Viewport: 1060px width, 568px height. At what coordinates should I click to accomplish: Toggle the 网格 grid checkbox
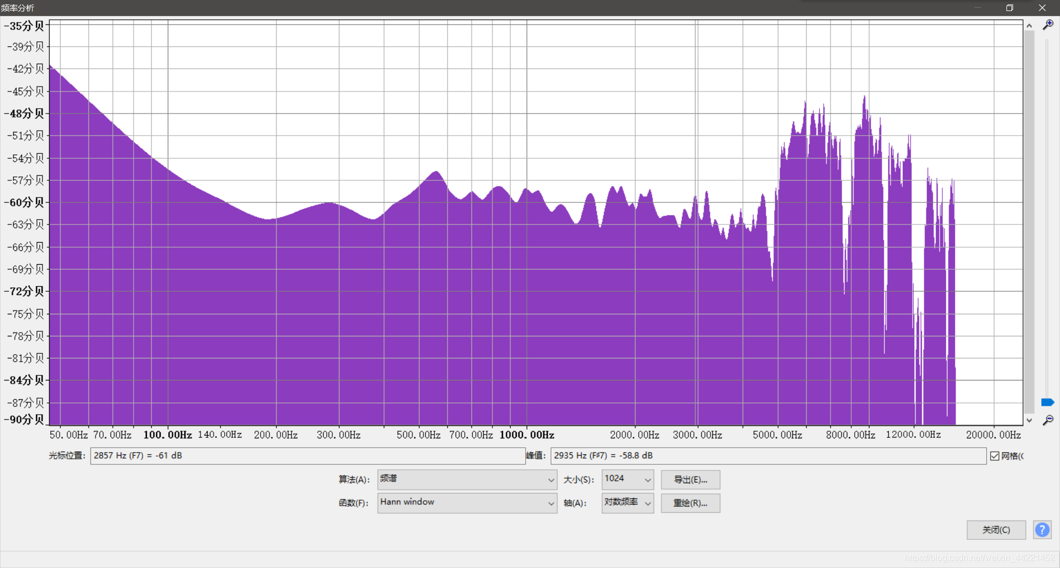pos(995,456)
